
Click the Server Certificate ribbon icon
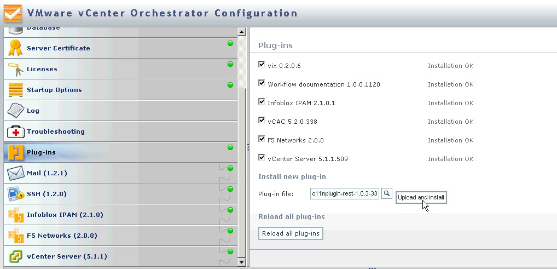point(15,48)
